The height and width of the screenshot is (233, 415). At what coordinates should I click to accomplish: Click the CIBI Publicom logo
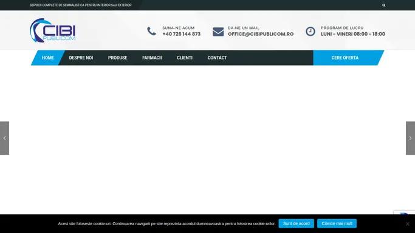point(53,30)
